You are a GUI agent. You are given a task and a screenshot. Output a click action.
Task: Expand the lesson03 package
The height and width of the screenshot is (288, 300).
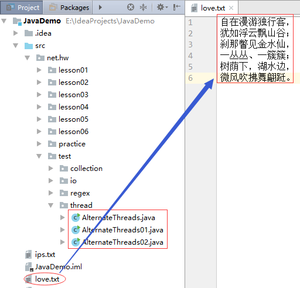pos(39,95)
